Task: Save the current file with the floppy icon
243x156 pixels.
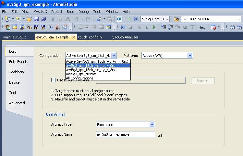Action: coord(36,19)
